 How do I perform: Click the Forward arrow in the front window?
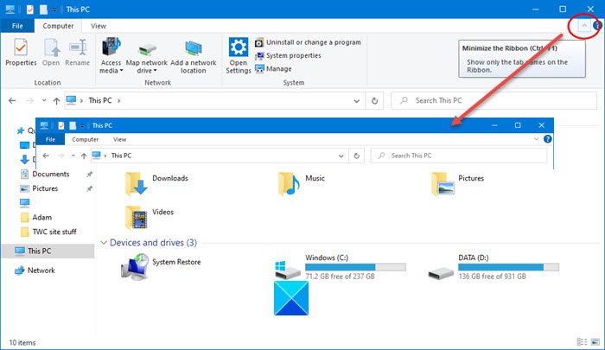[x=61, y=156]
